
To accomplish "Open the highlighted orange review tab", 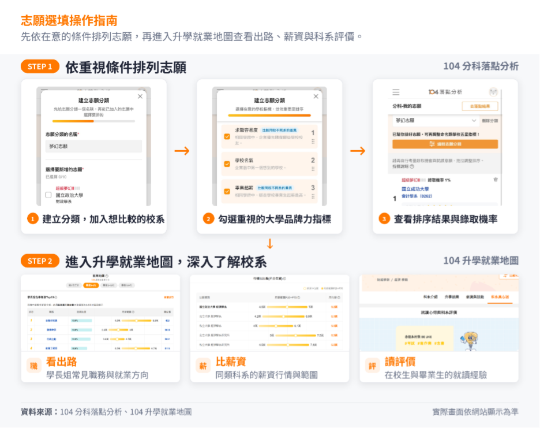I will (x=500, y=297).
